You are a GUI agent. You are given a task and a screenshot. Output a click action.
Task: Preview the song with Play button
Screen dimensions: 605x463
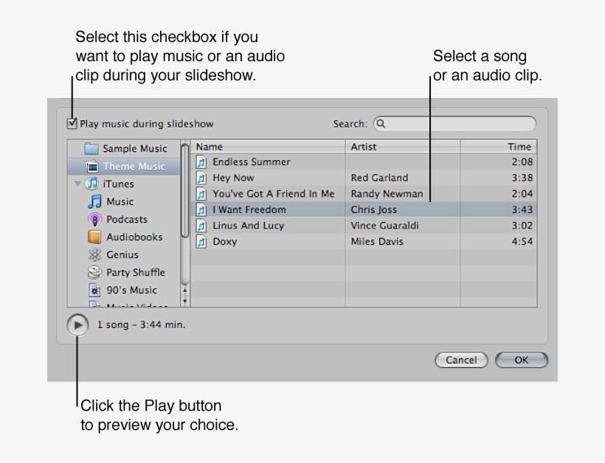coord(77,325)
